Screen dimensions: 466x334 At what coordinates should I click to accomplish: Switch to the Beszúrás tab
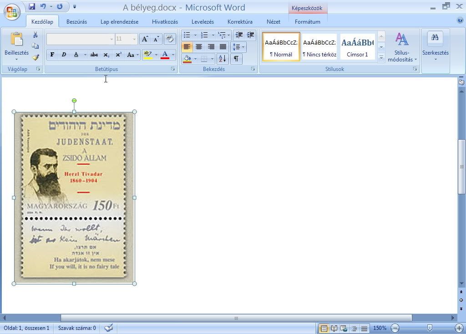click(76, 22)
